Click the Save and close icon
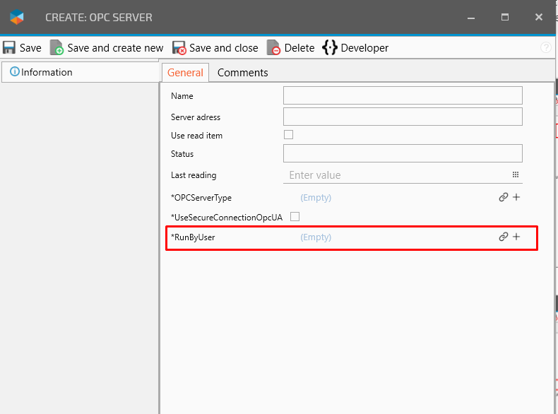 pos(179,48)
